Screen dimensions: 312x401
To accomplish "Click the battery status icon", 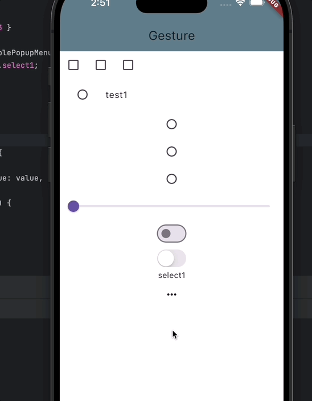I will [257, 2].
